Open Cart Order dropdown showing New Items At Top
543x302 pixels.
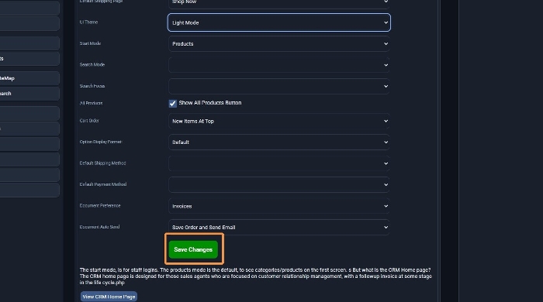pyautogui.click(x=278, y=122)
